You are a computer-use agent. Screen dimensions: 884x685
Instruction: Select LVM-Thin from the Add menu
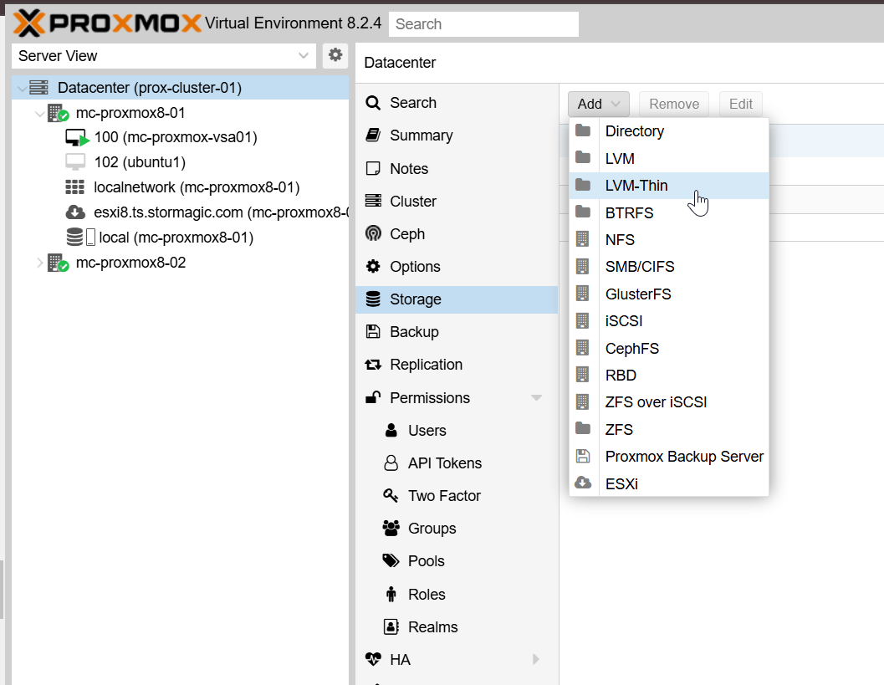coord(668,186)
